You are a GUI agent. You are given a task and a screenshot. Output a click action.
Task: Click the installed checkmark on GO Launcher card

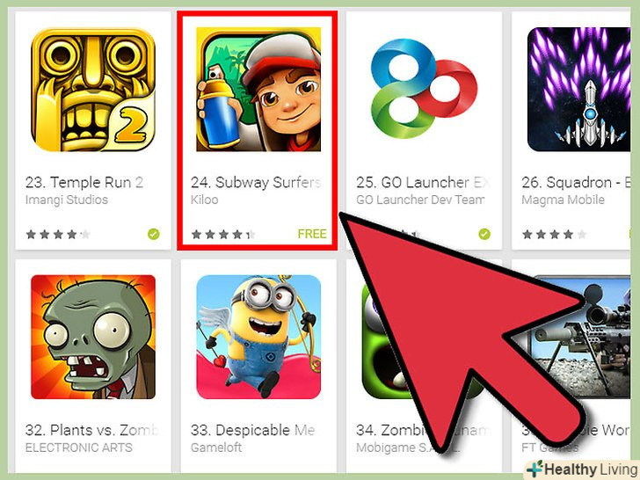484,234
